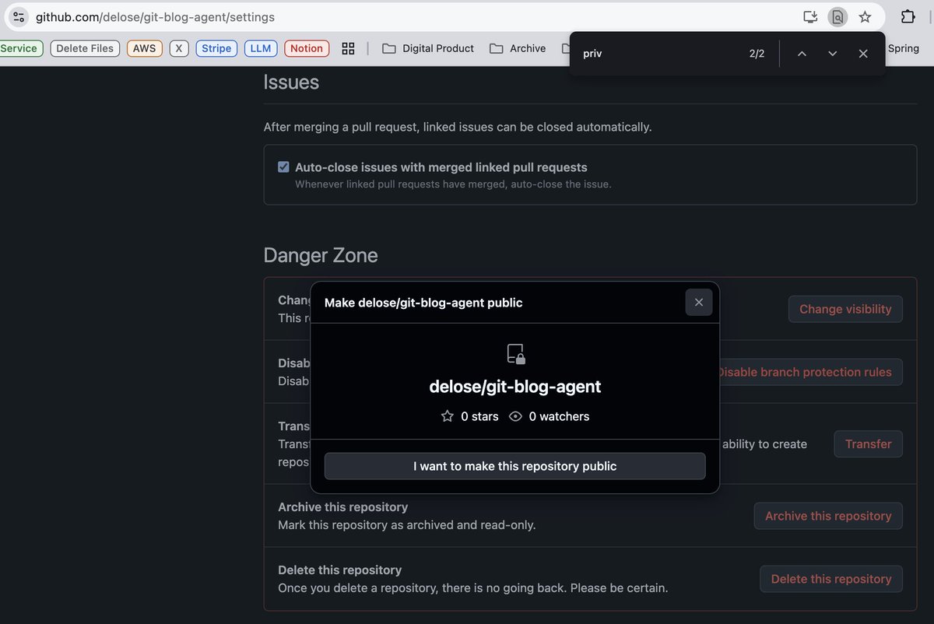Click the address bar URL
Viewport: 934px width, 624px height.
coord(155,16)
